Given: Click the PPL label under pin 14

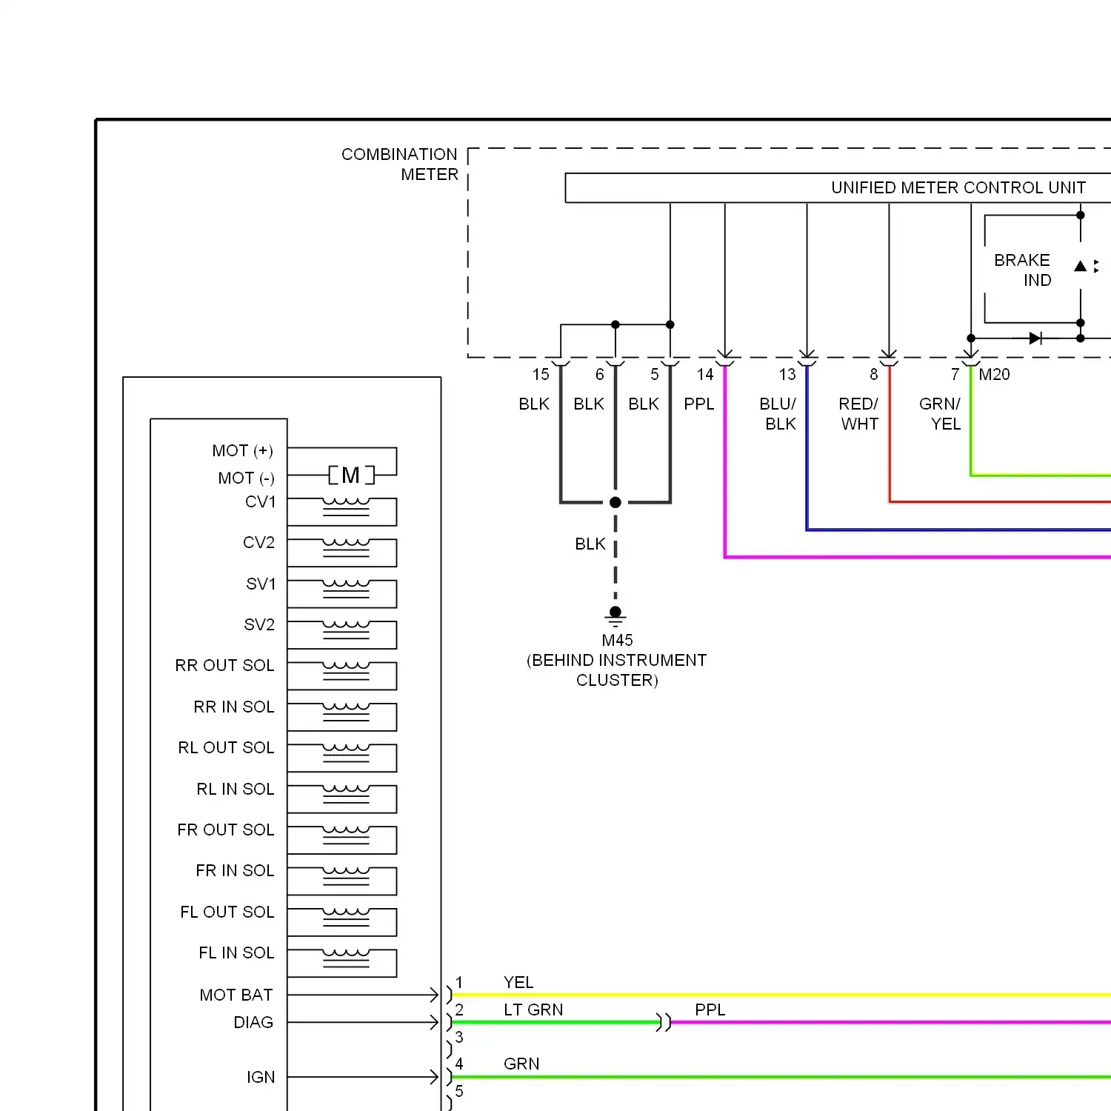Looking at the screenshot, I should [698, 404].
